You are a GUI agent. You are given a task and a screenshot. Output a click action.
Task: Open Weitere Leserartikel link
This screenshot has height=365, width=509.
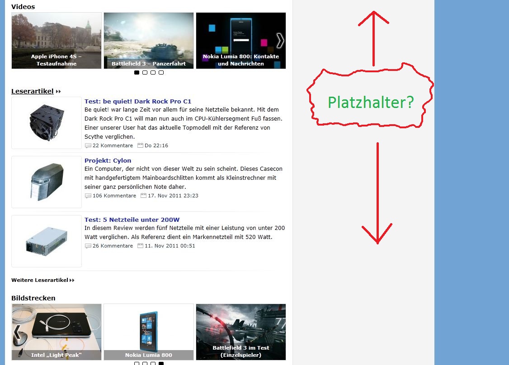(x=40, y=280)
